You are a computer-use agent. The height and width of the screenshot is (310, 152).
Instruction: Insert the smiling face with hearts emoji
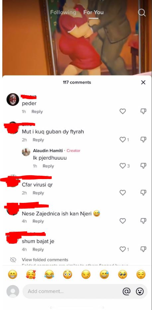(31, 275)
